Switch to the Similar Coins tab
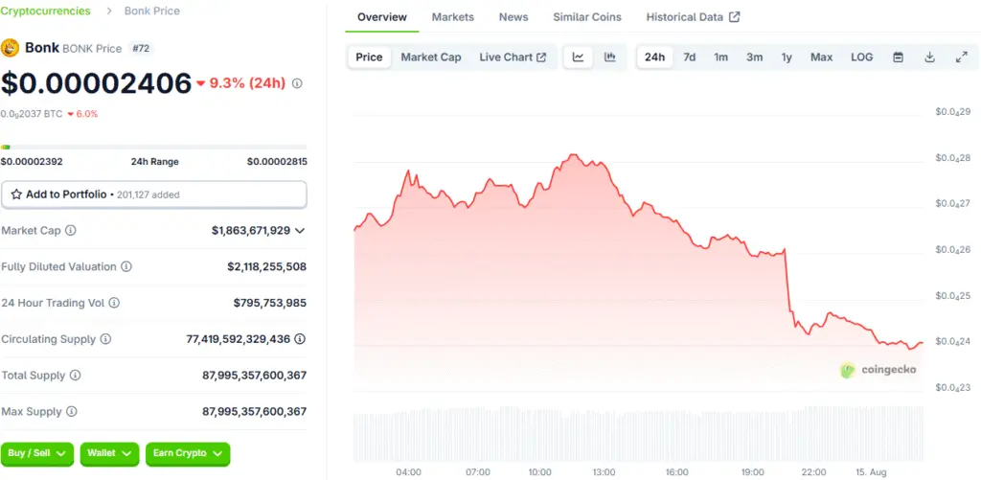This screenshot has width=981, height=480. click(x=587, y=17)
